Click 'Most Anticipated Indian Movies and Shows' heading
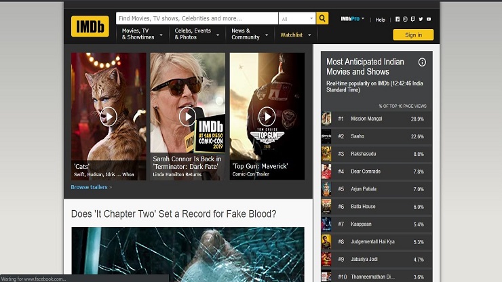Screen dimensions: 502x282 [x=365, y=66]
